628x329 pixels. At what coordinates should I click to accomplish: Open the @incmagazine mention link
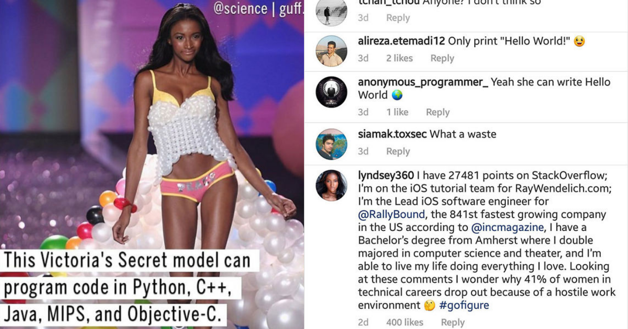(x=507, y=227)
